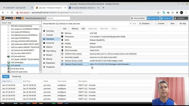Click the Create VM button
The height and width of the screenshot is (106, 189).
tap(153, 18)
